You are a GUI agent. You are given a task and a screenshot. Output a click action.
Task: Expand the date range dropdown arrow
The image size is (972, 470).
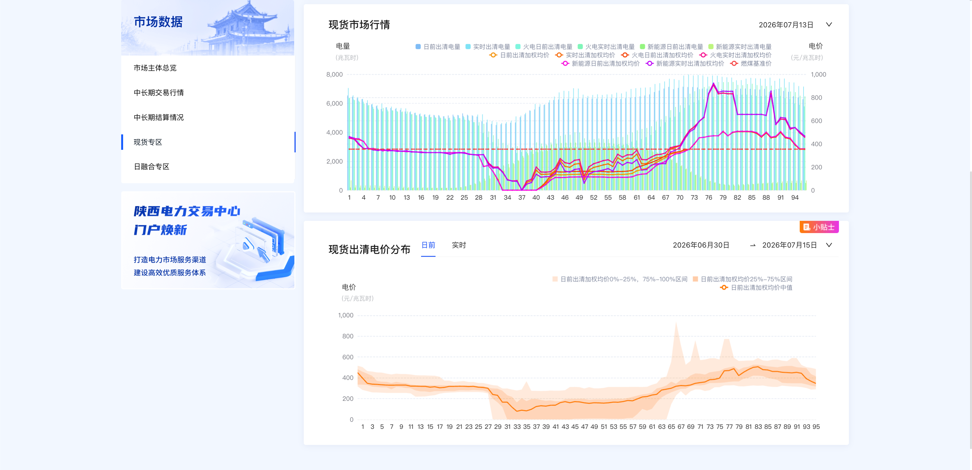[829, 245]
